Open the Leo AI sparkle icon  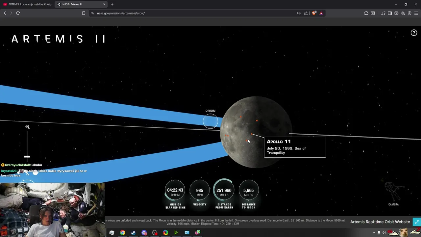(403, 13)
